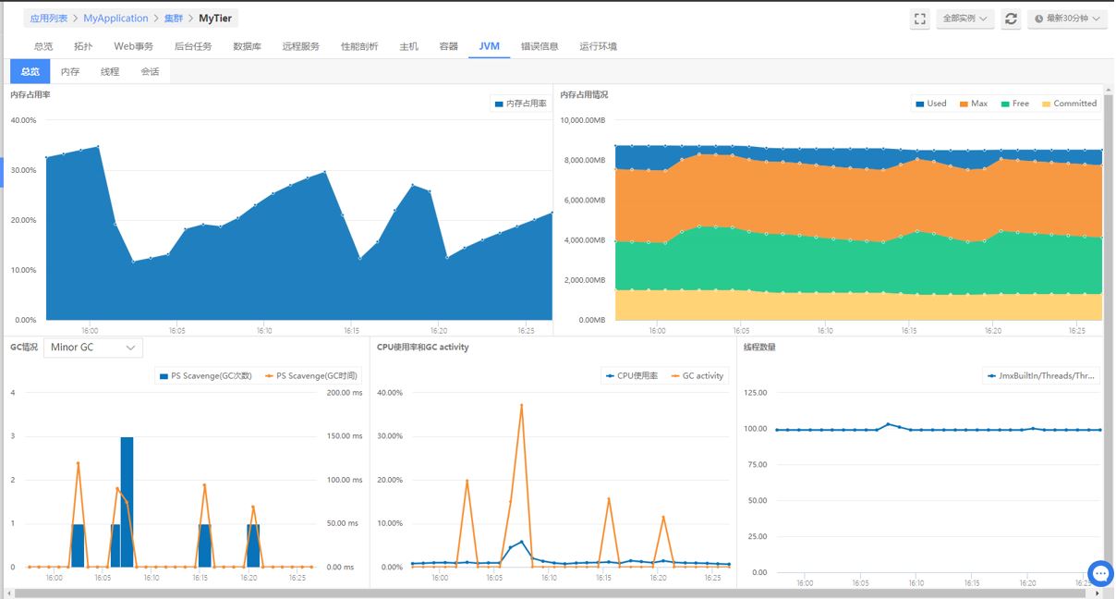Toggle the CPU usage legend item
The height and width of the screenshot is (599, 1116).
pyautogui.click(x=631, y=376)
